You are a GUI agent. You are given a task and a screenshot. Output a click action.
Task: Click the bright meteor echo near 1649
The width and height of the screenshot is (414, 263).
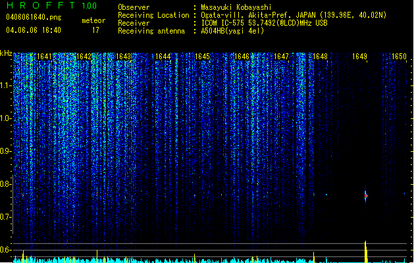(x=366, y=196)
